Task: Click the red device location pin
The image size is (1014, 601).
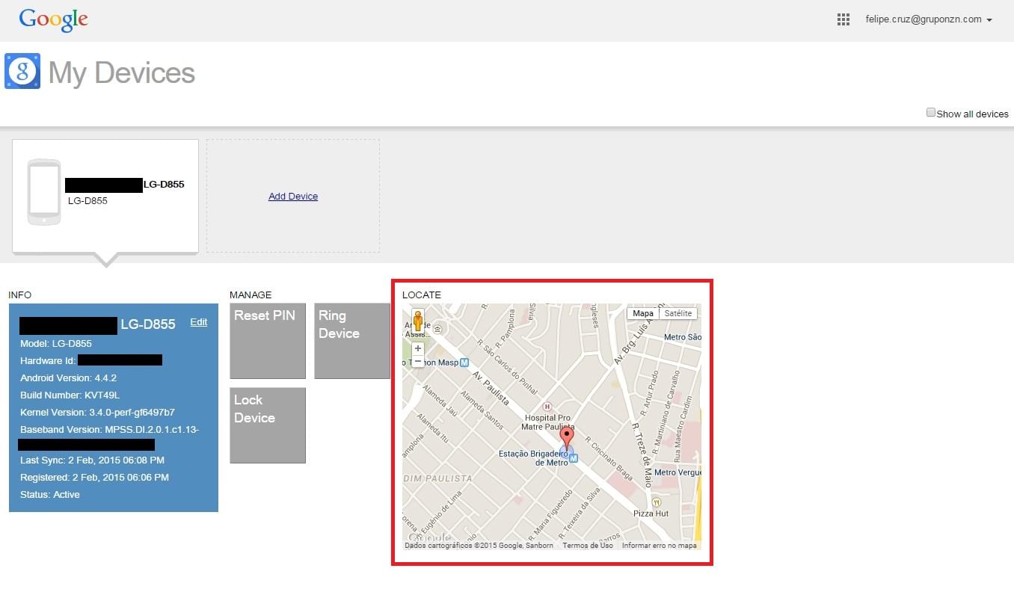Action: coord(567,440)
